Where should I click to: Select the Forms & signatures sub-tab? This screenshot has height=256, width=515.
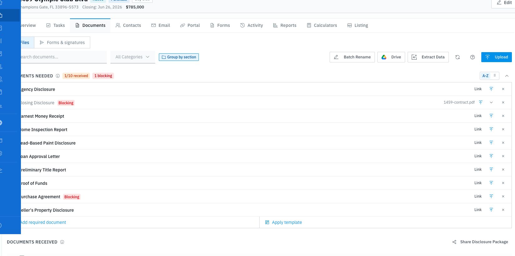click(62, 42)
